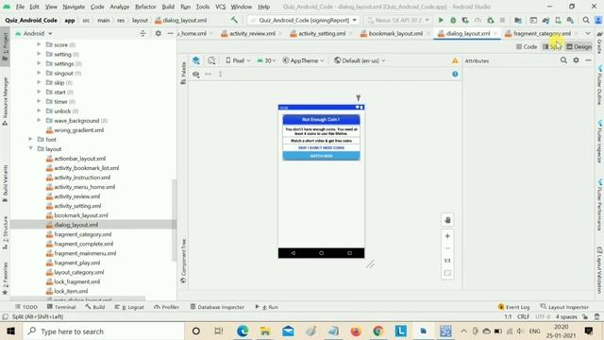Click the Make Project hammer icon
This screenshot has height=340, width=604.
click(234, 20)
